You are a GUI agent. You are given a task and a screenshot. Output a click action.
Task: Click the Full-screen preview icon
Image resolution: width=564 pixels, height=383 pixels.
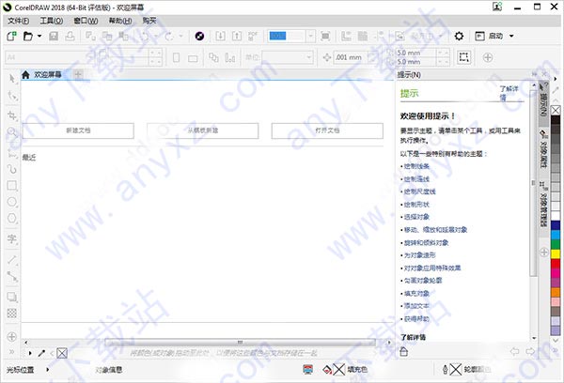(325, 36)
